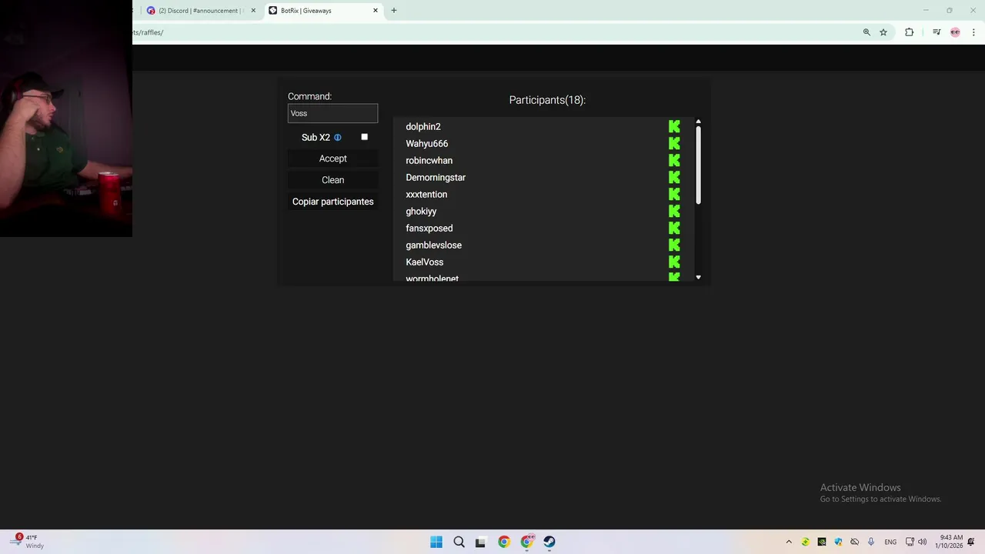Click the Kick icon beside Wahyu666
This screenshot has width=985, height=554.
pos(674,143)
